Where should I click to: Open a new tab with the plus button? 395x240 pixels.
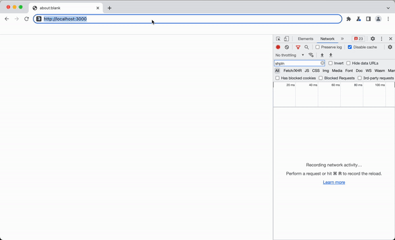click(109, 8)
